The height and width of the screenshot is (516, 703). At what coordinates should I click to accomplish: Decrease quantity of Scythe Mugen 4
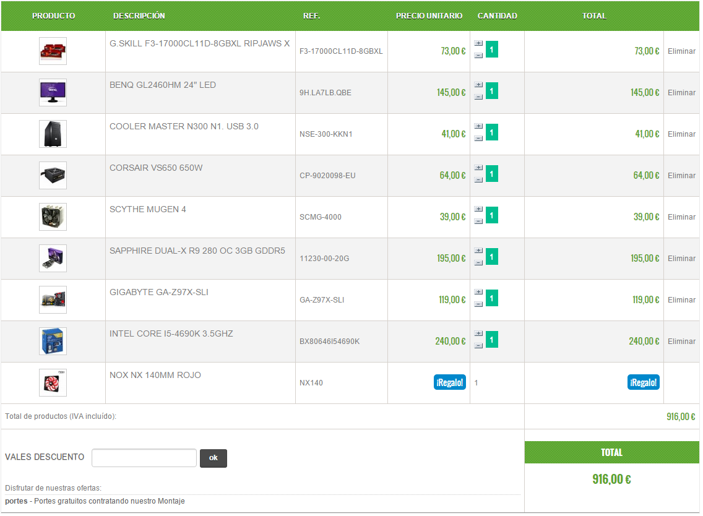point(478,221)
